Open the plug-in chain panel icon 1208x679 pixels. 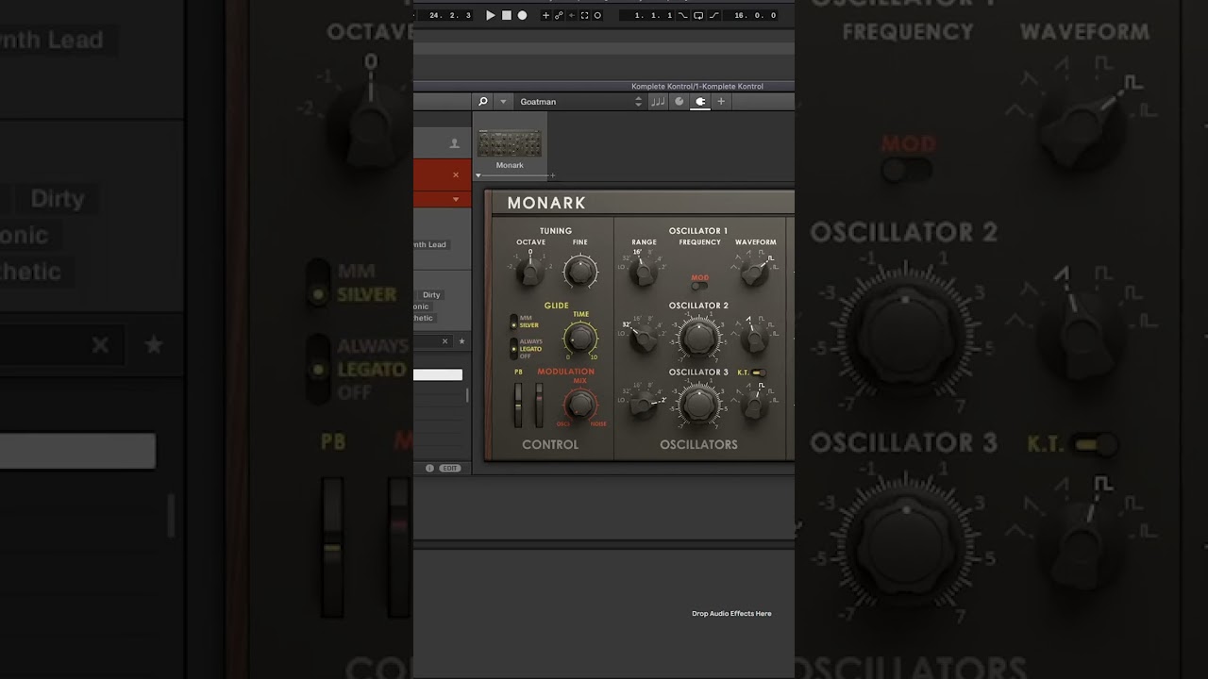point(700,102)
